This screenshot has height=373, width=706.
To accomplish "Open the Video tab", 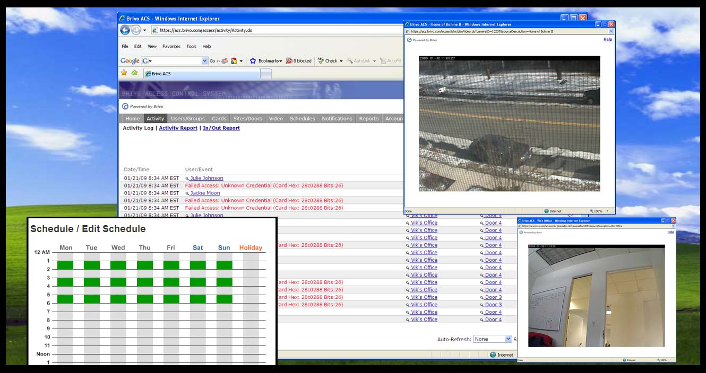I will tap(276, 119).
